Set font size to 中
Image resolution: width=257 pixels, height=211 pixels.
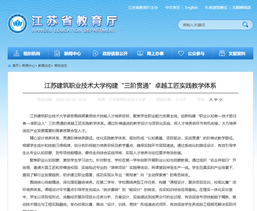216,100
